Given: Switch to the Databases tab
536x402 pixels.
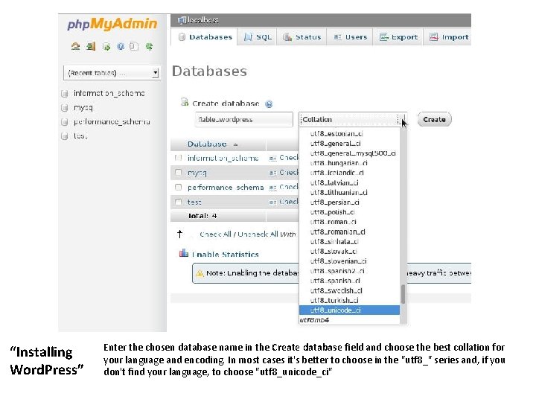Looking at the screenshot, I should tap(204, 37).
